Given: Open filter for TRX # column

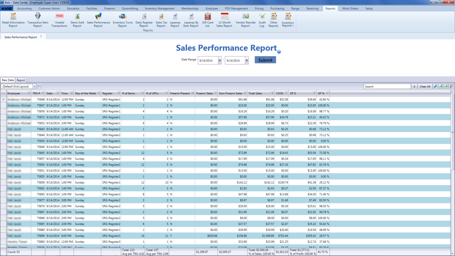Looking at the screenshot, I should pos(43,93).
